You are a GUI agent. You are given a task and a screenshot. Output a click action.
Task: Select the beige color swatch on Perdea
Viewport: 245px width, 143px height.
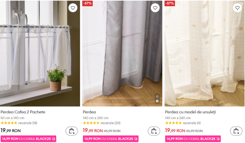click(157, 101)
